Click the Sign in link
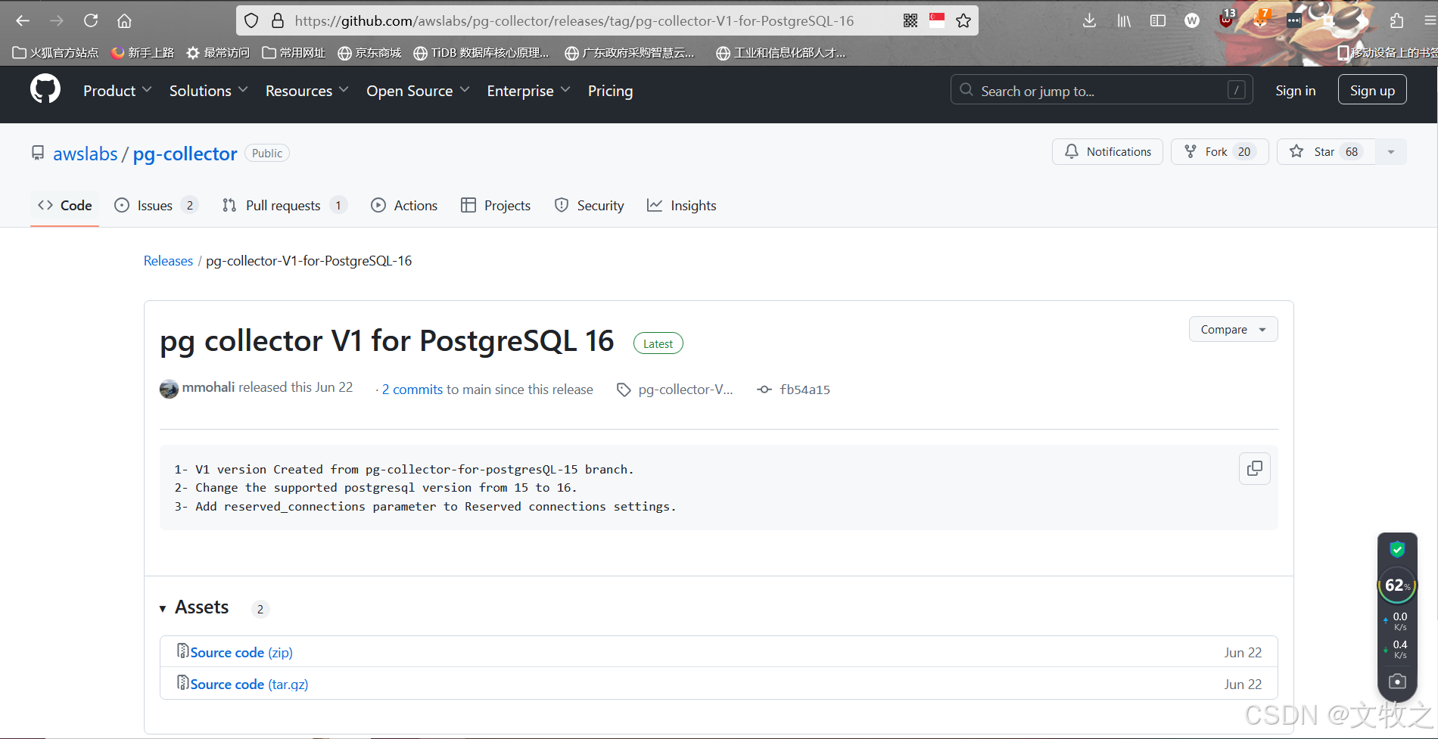This screenshot has width=1438, height=739. (x=1295, y=91)
